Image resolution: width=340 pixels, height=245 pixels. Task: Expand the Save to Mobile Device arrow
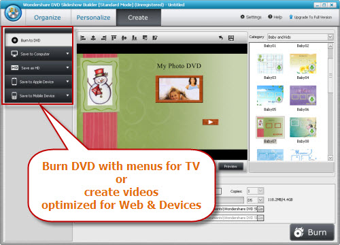click(x=67, y=95)
